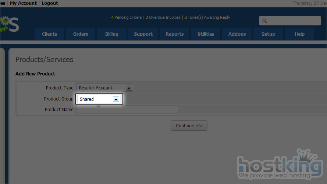The image size is (327, 184).
Task: Navigate to the Addons tab
Action: [237, 34]
